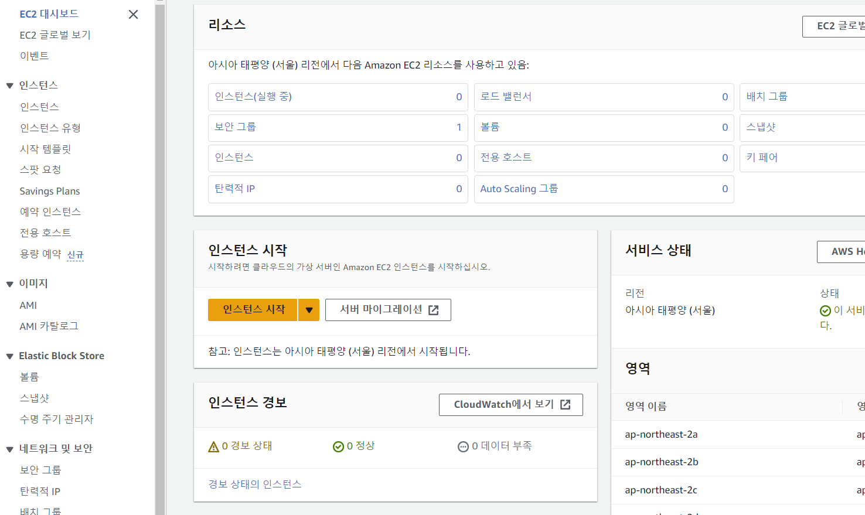Click the 스냅샷 resource card
The image size is (865, 515).
tap(802, 128)
